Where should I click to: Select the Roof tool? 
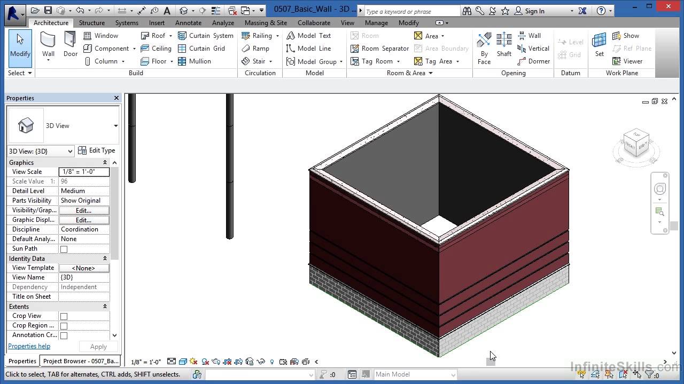[x=153, y=36]
